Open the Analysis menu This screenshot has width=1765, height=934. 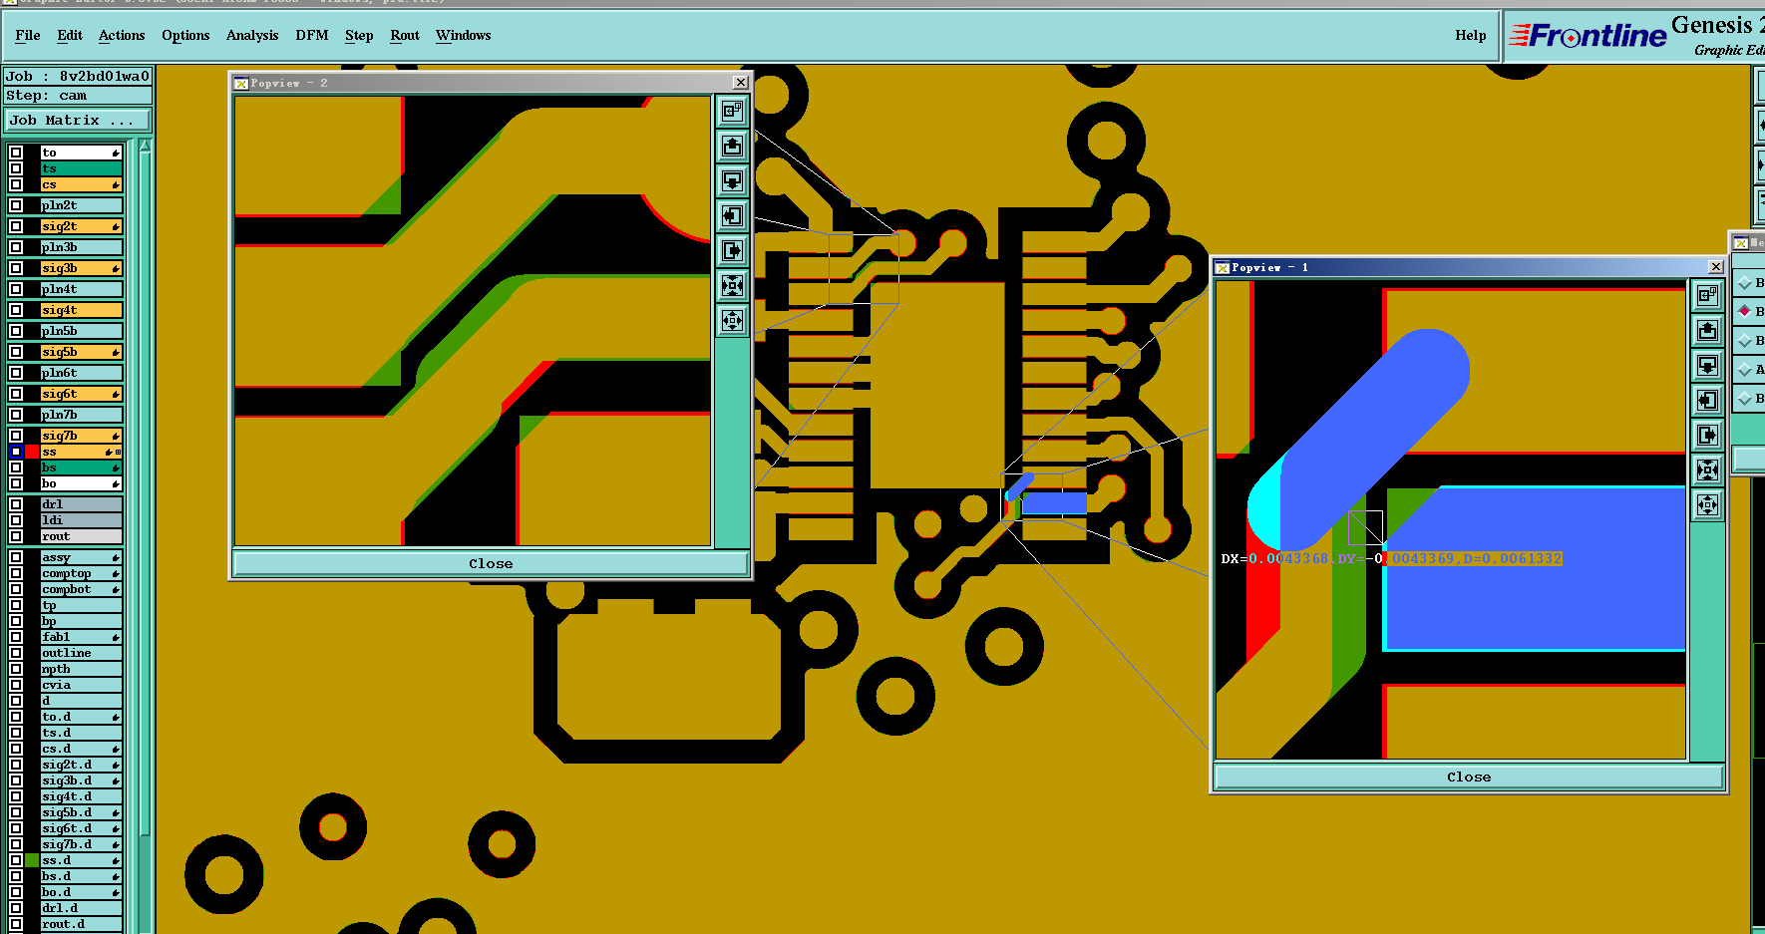(x=252, y=35)
